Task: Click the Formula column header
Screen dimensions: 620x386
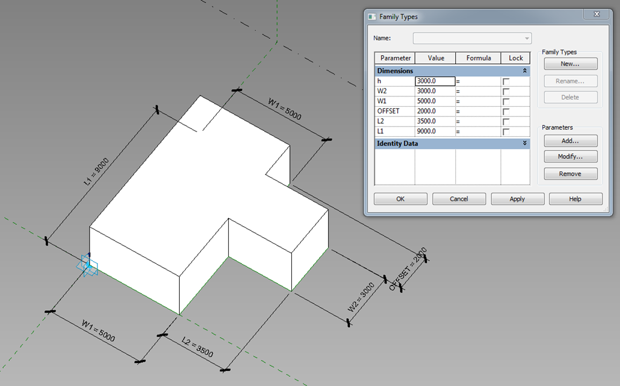Action: pyautogui.click(x=478, y=58)
